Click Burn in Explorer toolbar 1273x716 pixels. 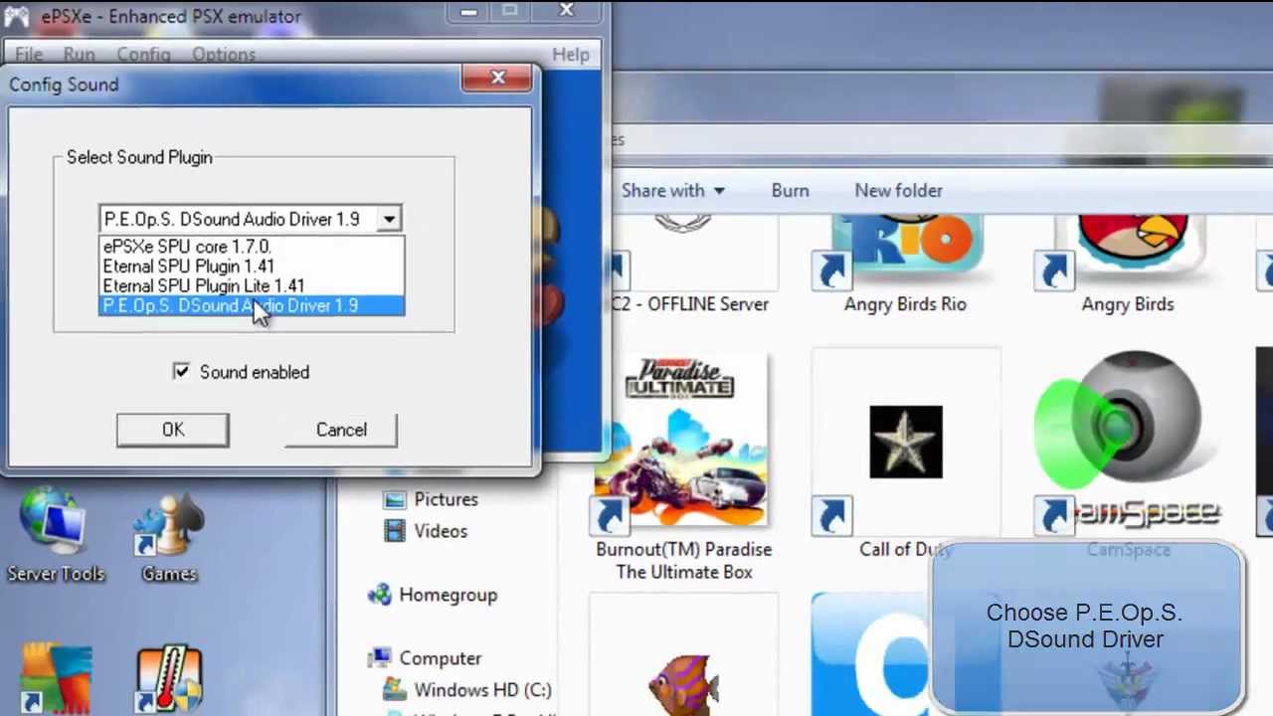pyautogui.click(x=790, y=190)
